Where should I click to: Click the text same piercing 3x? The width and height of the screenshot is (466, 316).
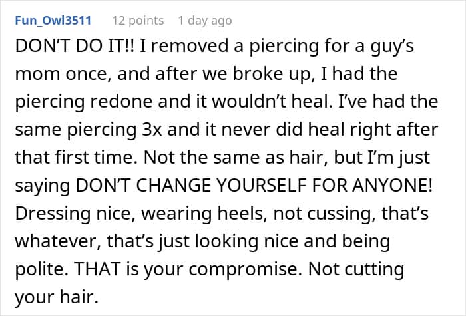click(89, 130)
